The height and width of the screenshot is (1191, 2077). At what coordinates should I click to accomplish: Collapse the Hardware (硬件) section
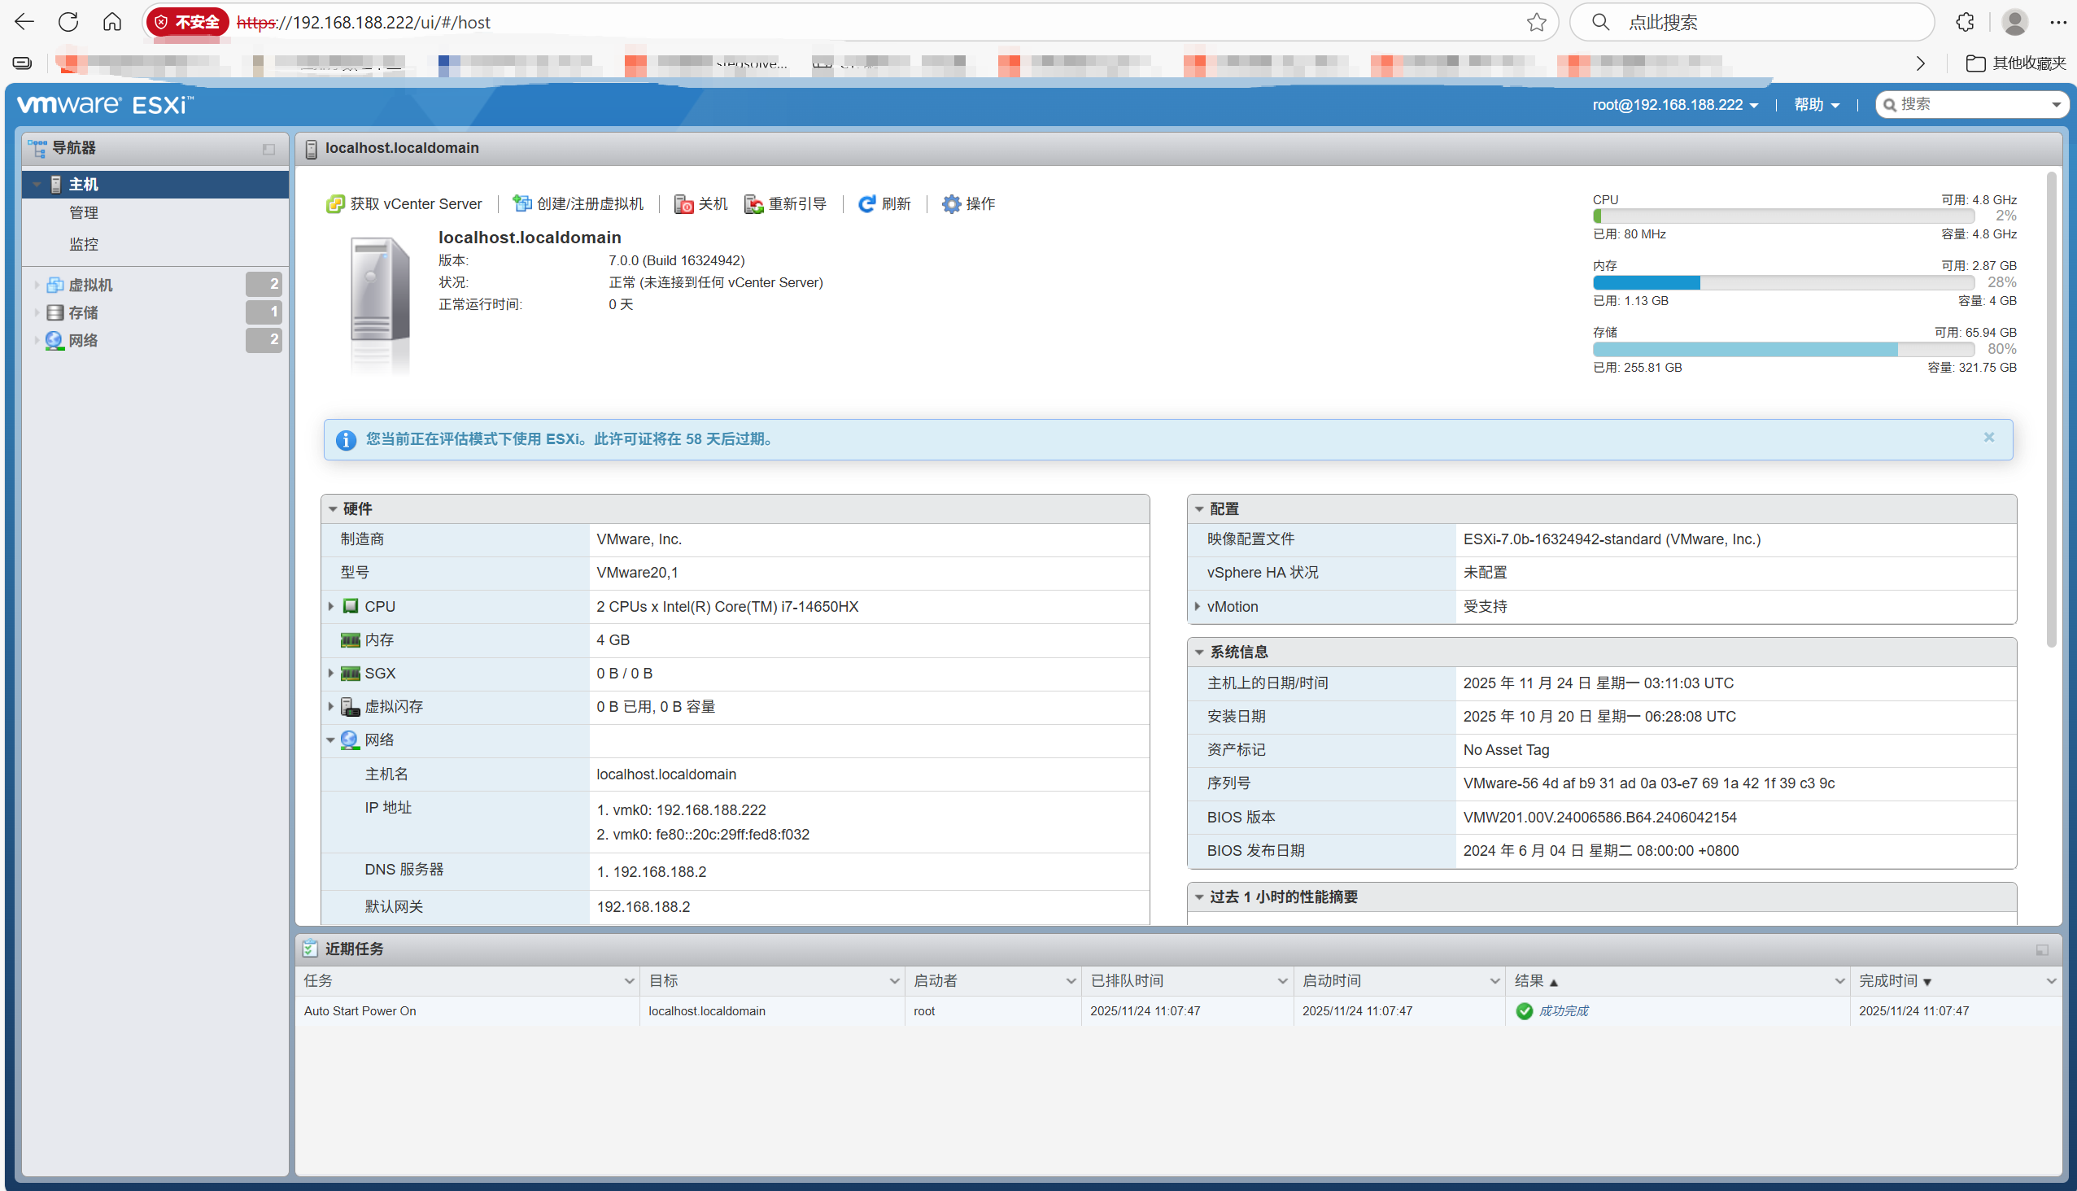pyautogui.click(x=333, y=508)
